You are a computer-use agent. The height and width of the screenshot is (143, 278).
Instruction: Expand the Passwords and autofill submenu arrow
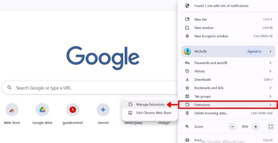pos(270,63)
